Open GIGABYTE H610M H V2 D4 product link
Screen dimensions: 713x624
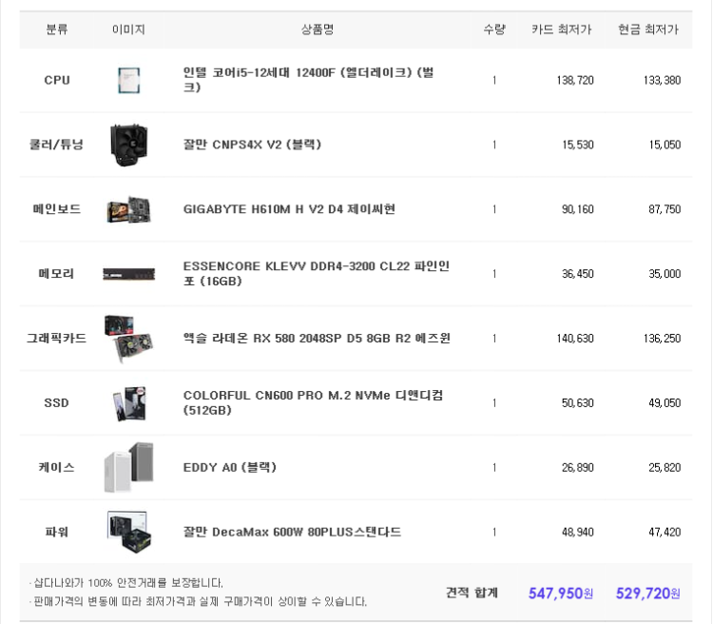pos(289,209)
